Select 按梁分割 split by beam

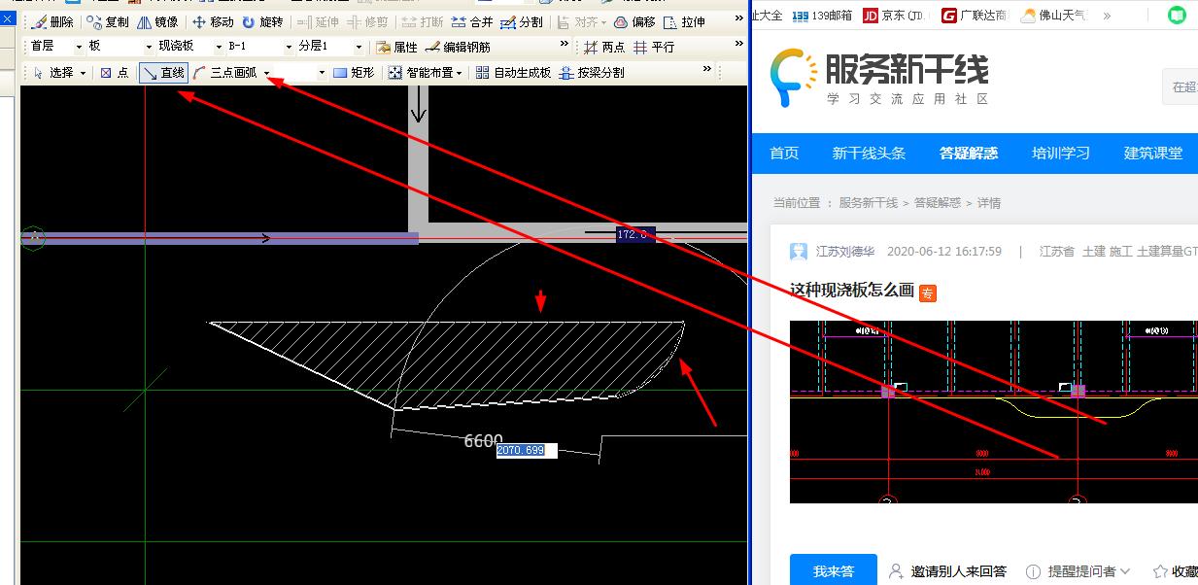click(x=592, y=72)
